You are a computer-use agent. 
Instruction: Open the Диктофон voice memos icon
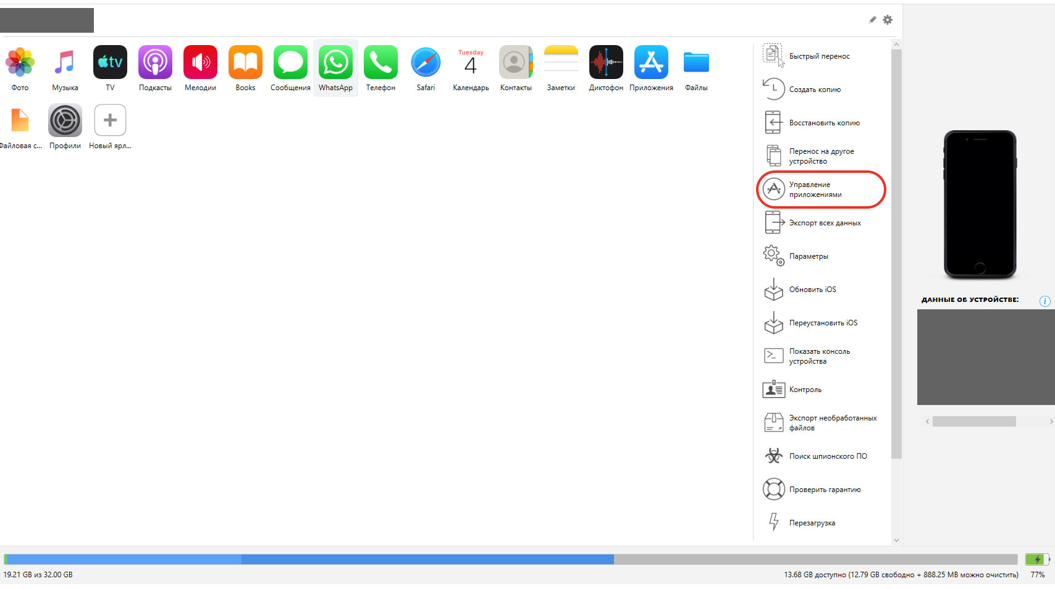coord(606,62)
